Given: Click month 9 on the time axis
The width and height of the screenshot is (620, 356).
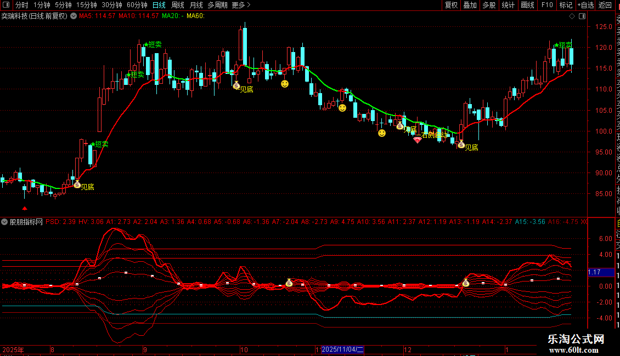Looking at the screenshot, I should point(145,349).
